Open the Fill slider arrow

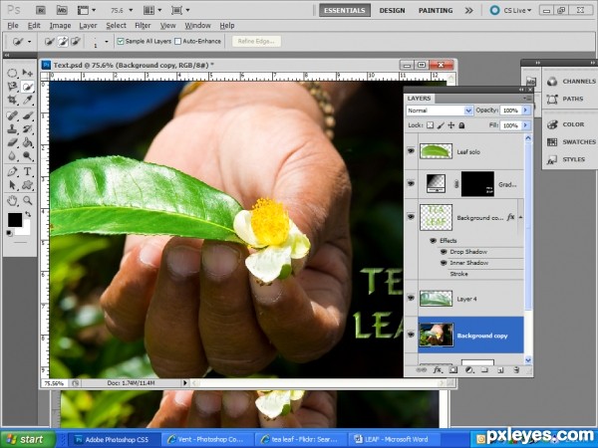(526, 125)
